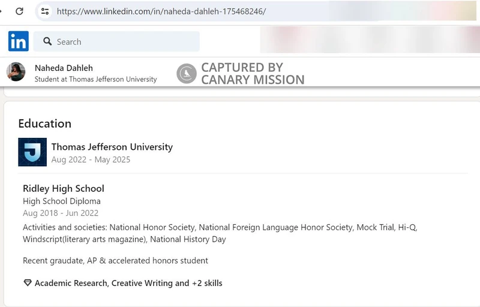Click the dates 'Aug 2022 - May 2025'
Image resolution: width=480 pixels, height=307 pixels.
tap(91, 159)
